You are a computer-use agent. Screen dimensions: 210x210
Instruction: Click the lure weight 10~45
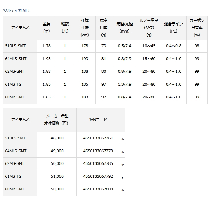tap(149, 46)
